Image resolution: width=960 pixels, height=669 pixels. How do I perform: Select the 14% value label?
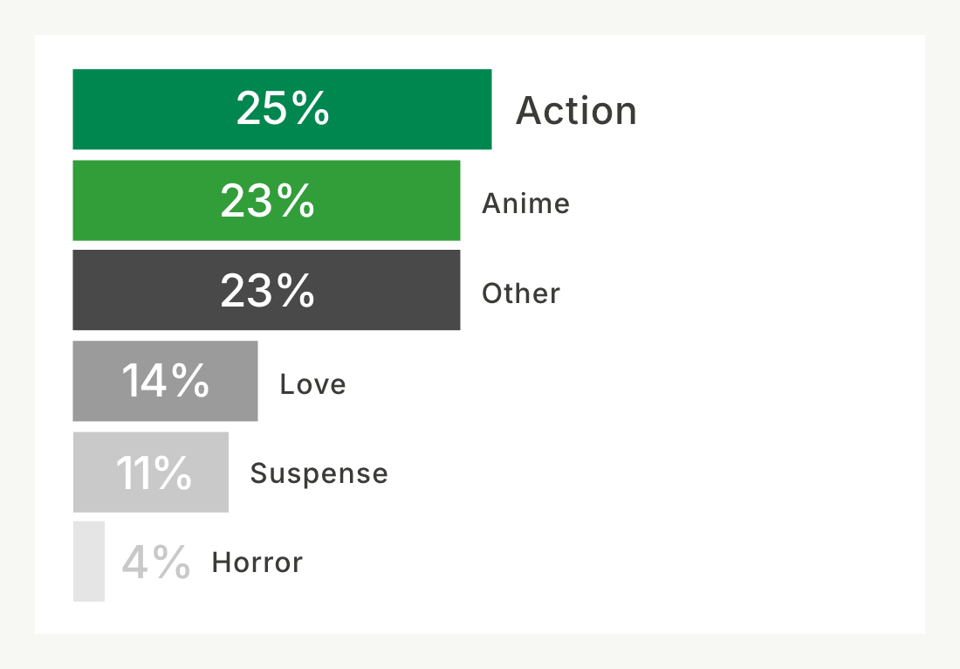(165, 381)
